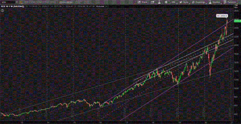Open the Drawings menu
Viewport: 241px width, 124px height.
(x=199, y=2)
